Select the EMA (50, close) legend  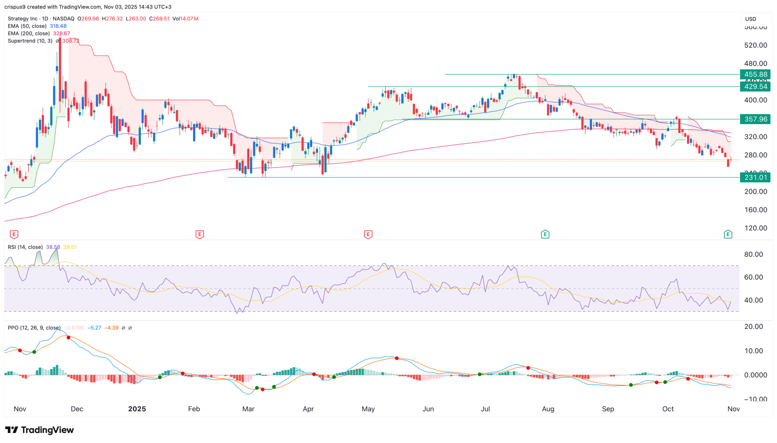pos(27,26)
